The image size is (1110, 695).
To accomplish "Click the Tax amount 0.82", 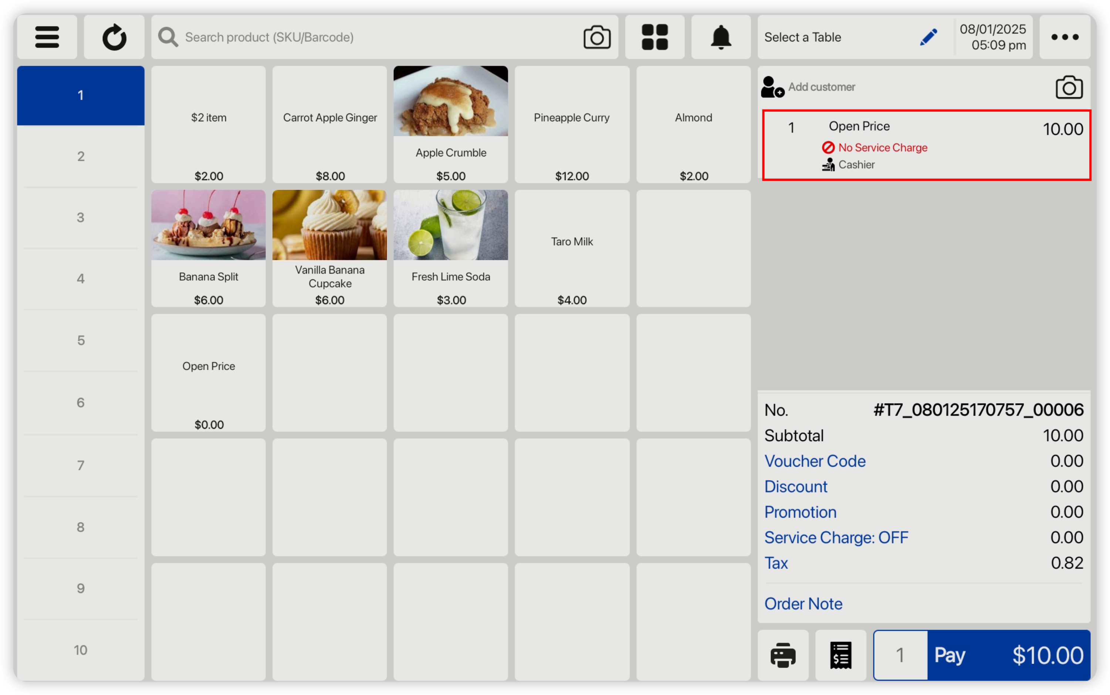I will pyautogui.click(x=1067, y=563).
